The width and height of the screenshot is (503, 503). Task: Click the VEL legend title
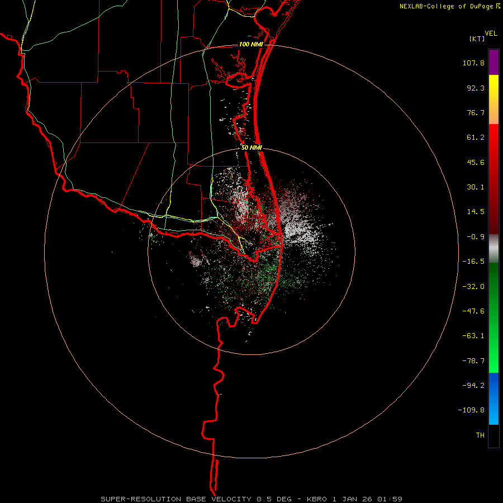coord(491,34)
